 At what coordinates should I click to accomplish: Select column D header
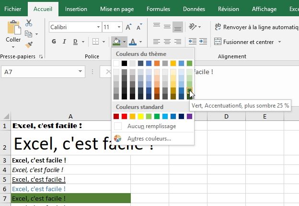tap(226, 116)
